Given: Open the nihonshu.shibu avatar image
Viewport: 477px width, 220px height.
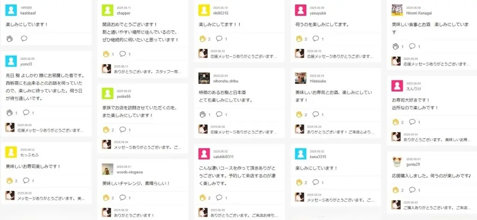Looking at the screenshot, I should click(x=204, y=78).
